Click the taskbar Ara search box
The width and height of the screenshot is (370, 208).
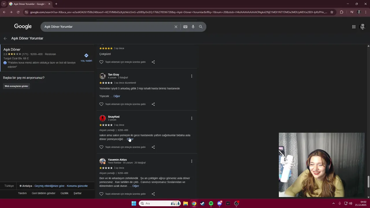click(160, 203)
